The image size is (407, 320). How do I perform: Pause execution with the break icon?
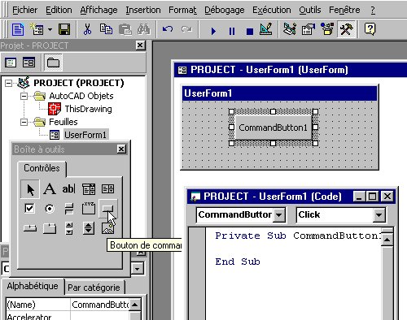point(232,31)
